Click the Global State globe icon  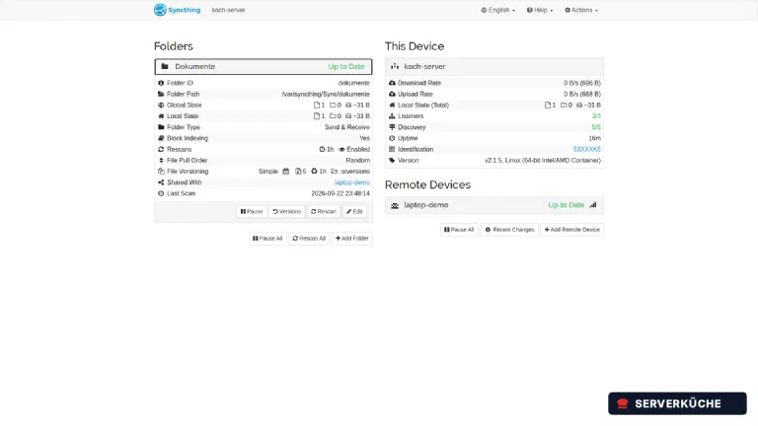pos(161,106)
